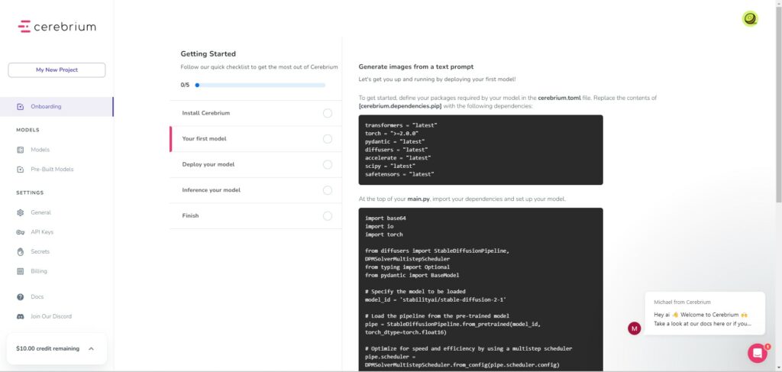782x372 pixels.
Task: Click the import torch code line
Action: (x=384, y=235)
